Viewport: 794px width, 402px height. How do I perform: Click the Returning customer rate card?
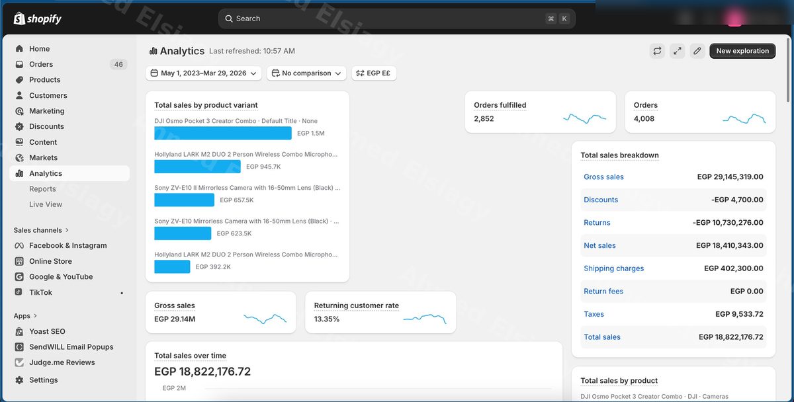pos(380,312)
